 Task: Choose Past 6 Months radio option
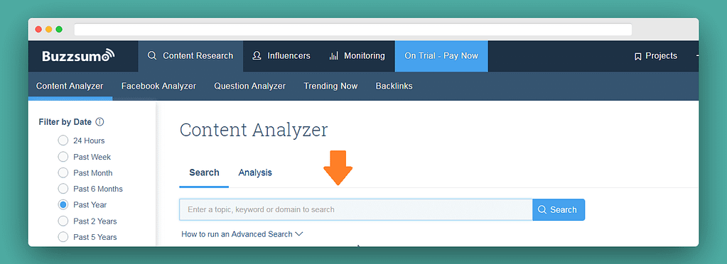click(x=63, y=189)
